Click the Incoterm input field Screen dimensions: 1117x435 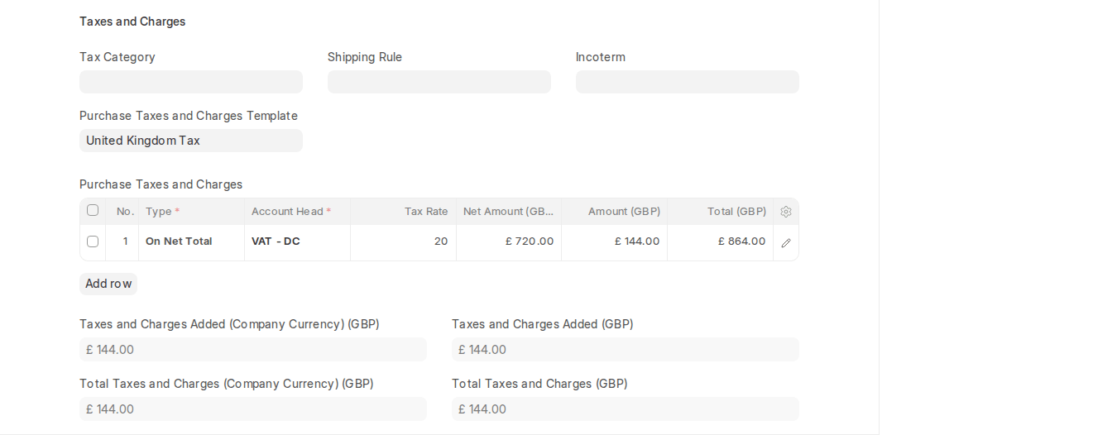[x=688, y=82]
